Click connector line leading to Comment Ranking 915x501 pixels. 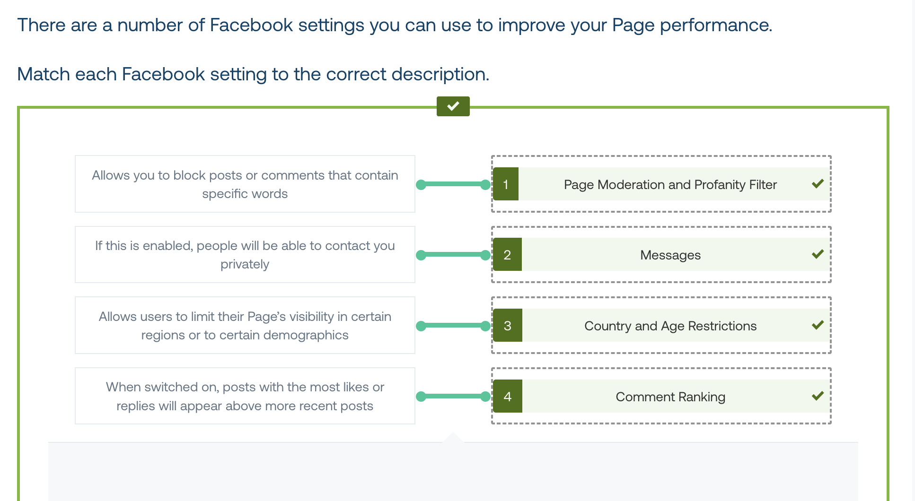tap(453, 397)
